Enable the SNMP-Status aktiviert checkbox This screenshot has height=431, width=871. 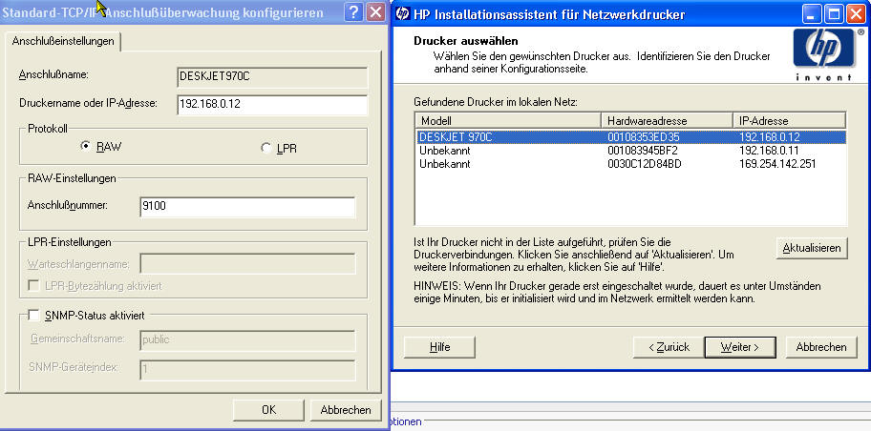[x=33, y=316]
